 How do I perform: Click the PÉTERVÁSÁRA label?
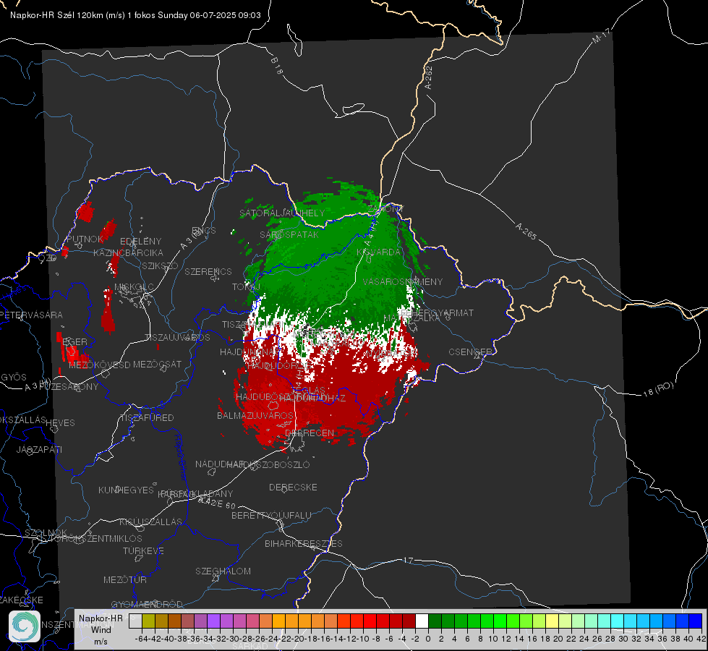pos(32,315)
